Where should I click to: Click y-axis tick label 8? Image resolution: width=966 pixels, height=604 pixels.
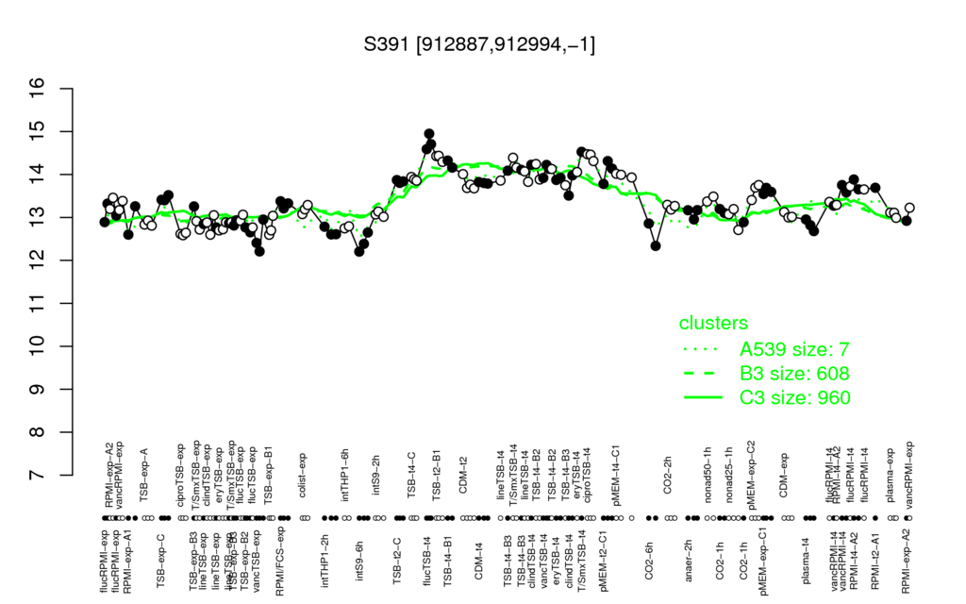pos(38,432)
